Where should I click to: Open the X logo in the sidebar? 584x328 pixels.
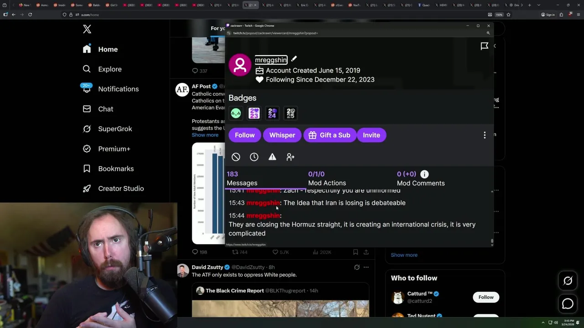87,30
